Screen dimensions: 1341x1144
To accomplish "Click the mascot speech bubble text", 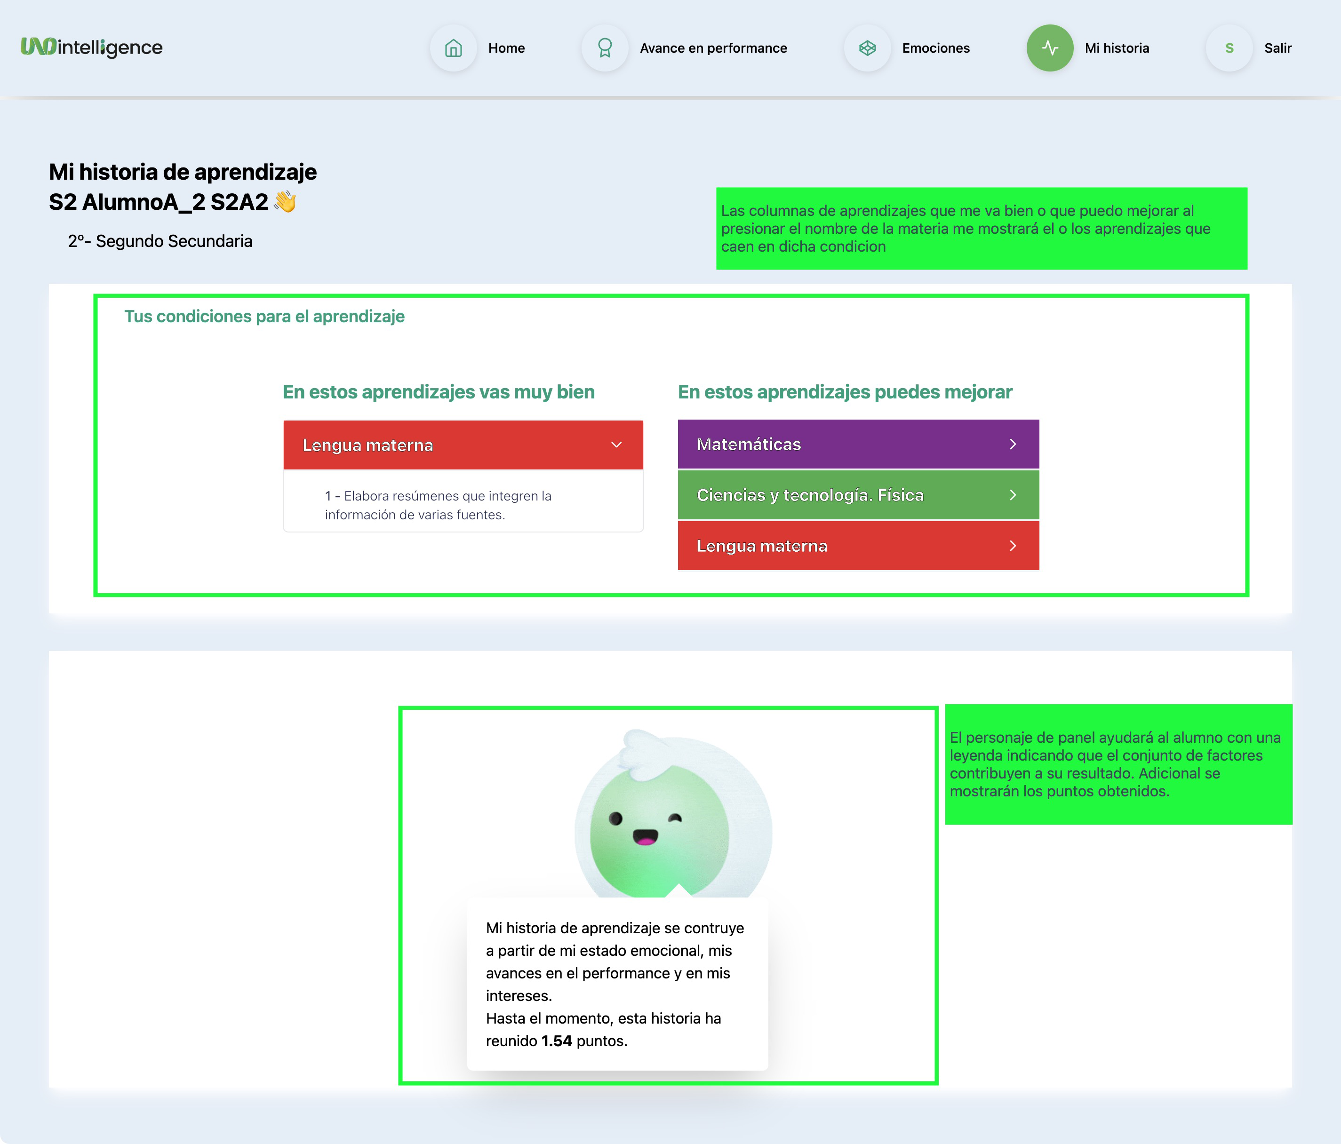I will point(615,984).
